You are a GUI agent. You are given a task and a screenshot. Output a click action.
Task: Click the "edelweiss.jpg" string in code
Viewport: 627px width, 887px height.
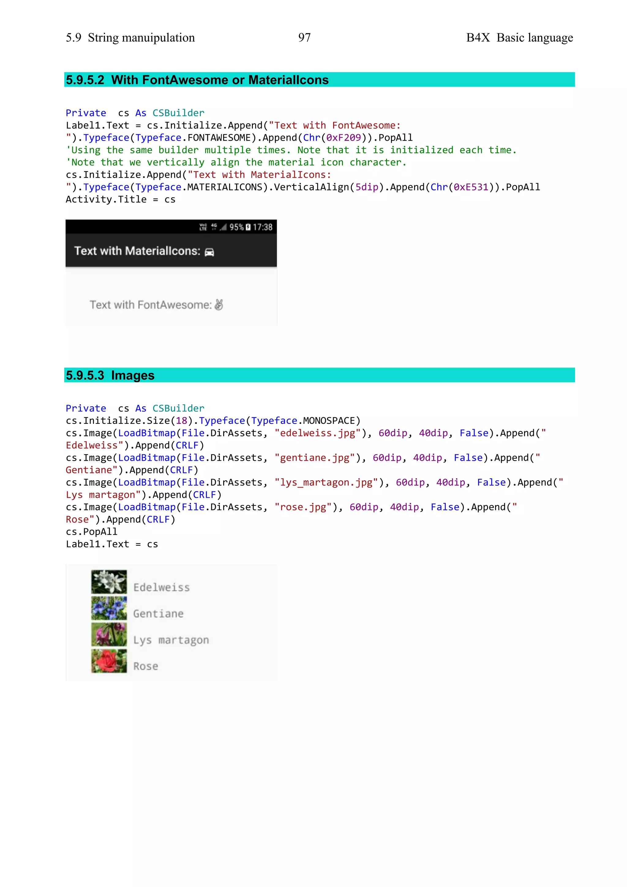(x=317, y=433)
